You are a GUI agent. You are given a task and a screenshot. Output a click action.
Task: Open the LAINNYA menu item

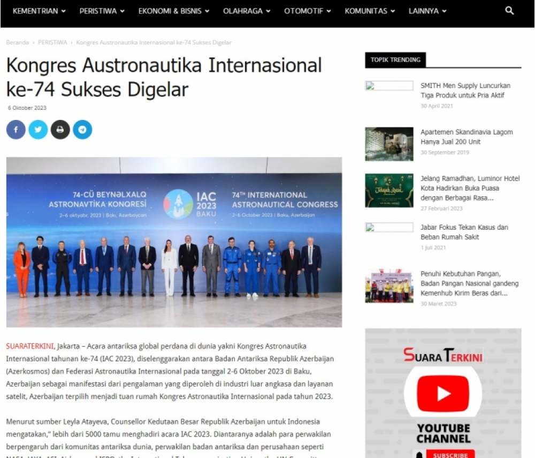pyautogui.click(x=424, y=11)
